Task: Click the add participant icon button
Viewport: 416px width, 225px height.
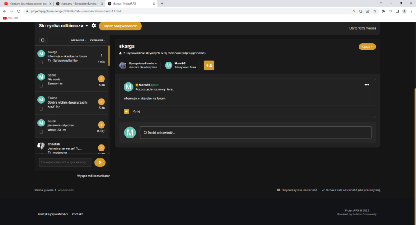Action: click(x=209, y=65)
